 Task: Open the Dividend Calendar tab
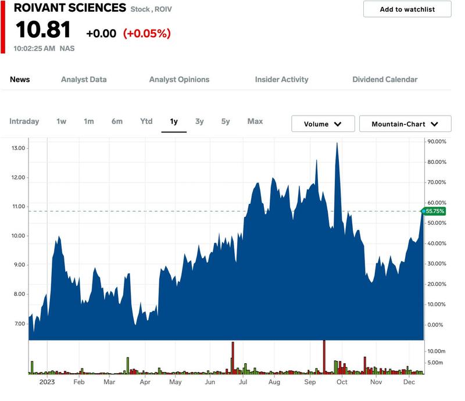click(x=385, y=80)
